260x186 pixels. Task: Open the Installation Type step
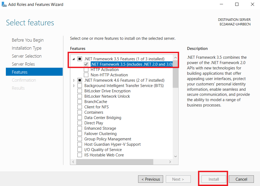[27, 48]
